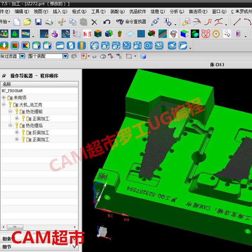Toggle the light bulb beside 反面加工

pos(24,132)
